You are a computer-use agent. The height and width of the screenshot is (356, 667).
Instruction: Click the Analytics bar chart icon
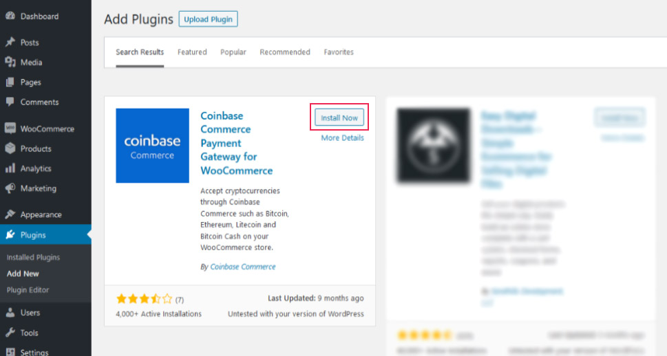(10, 168)
